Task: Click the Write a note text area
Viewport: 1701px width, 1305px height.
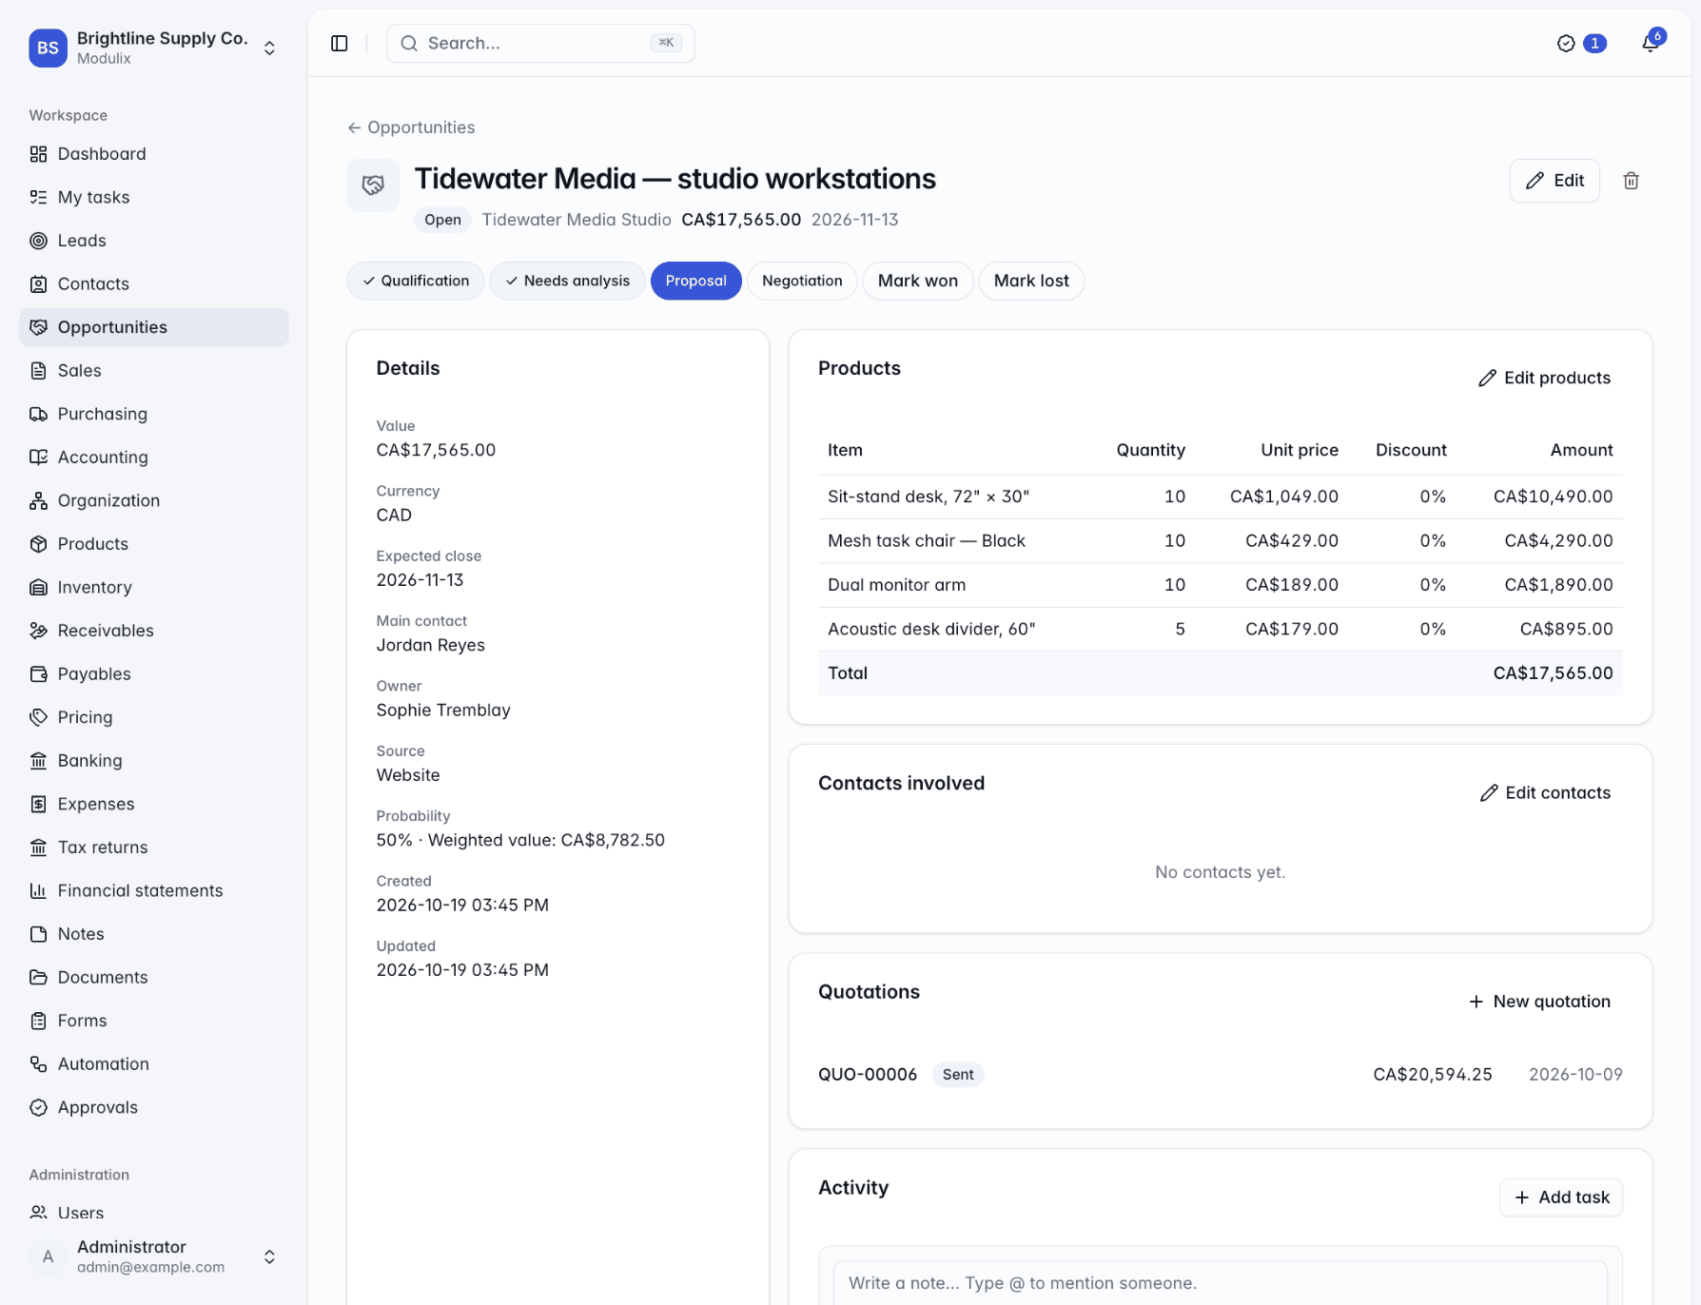Action: tap(1221, 1283)
